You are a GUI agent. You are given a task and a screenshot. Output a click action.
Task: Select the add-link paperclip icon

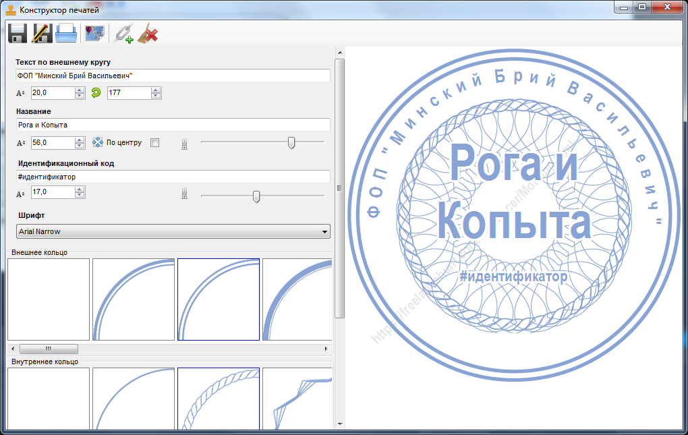[x=124, y=34]
